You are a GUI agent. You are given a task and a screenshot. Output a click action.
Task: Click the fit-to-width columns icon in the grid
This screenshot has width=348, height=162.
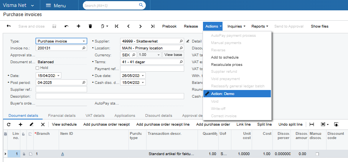(312, 124)
